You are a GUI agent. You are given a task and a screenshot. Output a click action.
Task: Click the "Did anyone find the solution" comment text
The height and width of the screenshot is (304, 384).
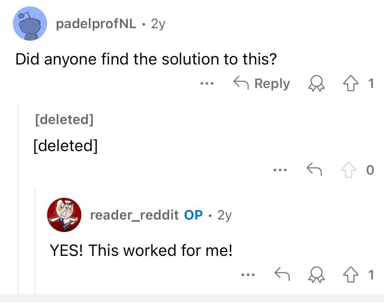146,59
